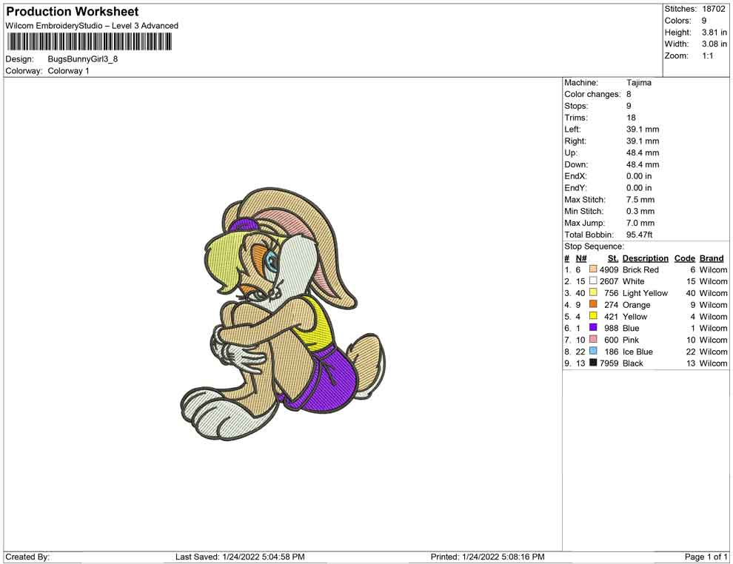733x564 pixels.
Task: Click the Brick Red color swatch
Action: (x=593, y=269)
